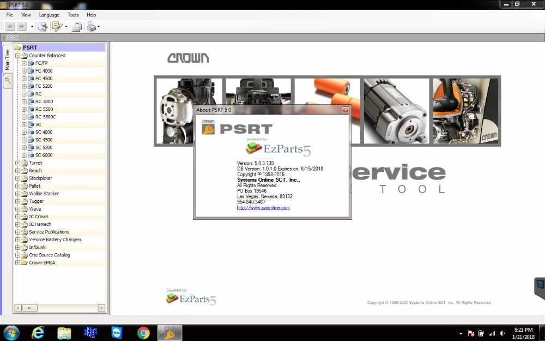This screenshot has width=545, height=341.
Task: Select V-Force Battery Chargers item
Action: click(55, 240)
